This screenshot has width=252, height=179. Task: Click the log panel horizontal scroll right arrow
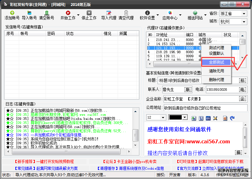[x=129, y=151]
